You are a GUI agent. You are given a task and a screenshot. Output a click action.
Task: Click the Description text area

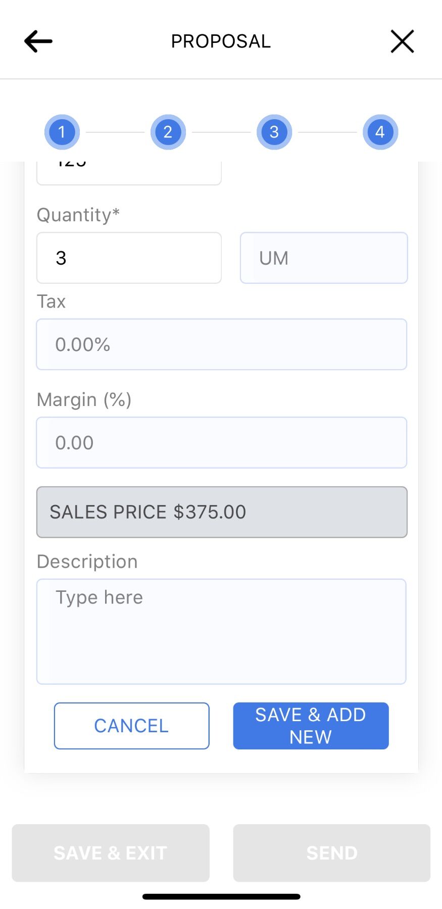pyautogui.click(x=221, y=632)
